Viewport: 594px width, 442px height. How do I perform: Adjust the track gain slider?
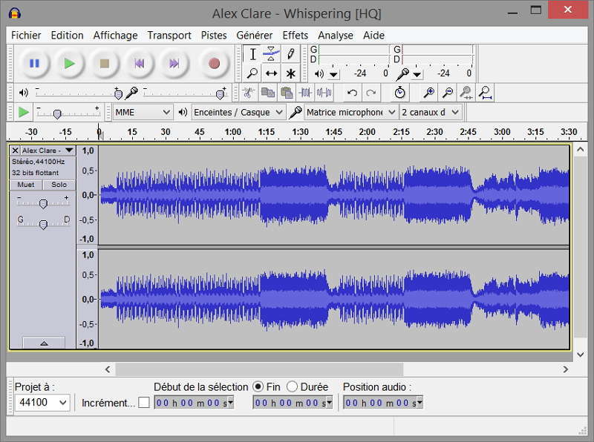(43, 203)
